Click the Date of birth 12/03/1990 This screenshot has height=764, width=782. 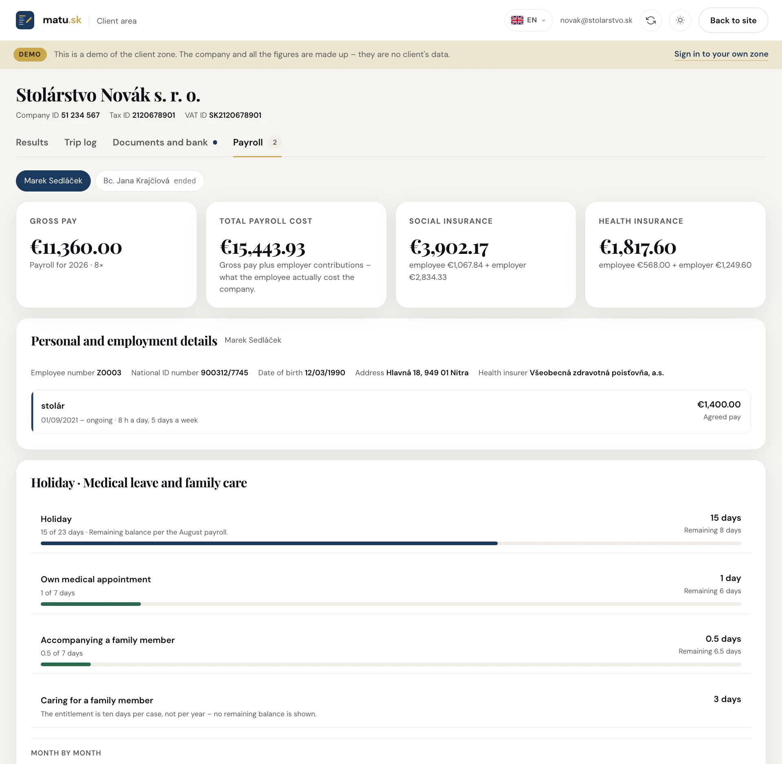click(302, 373)
